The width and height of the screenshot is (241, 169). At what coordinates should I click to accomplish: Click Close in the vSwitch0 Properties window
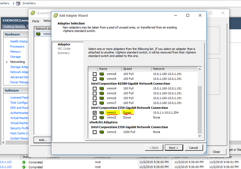(x=216, y=152)
